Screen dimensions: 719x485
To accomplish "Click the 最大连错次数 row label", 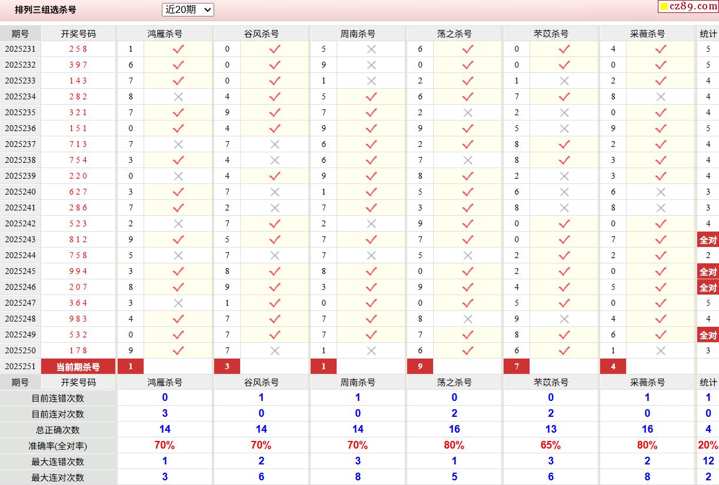I will pos(58,461).
